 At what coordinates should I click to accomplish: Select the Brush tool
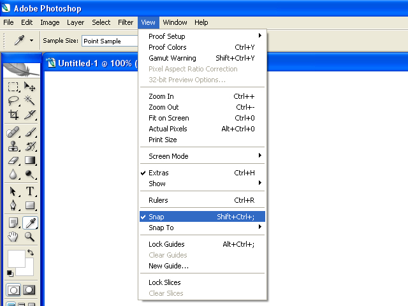tap(29, 132)
